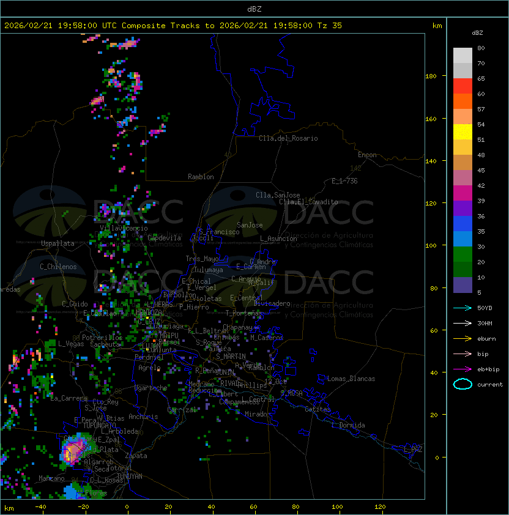Click the -40 tick on bottom axis

(40, 507)
